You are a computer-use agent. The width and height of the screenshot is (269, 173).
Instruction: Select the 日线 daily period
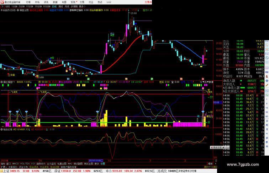coord(54,6)
